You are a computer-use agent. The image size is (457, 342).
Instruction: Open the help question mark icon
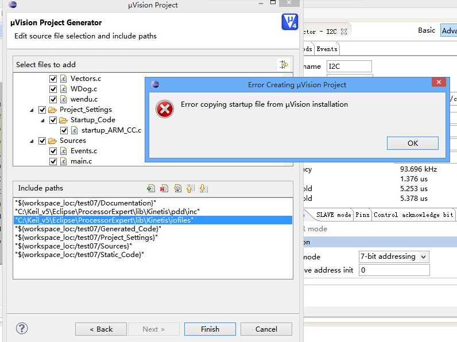coord(22,328)
